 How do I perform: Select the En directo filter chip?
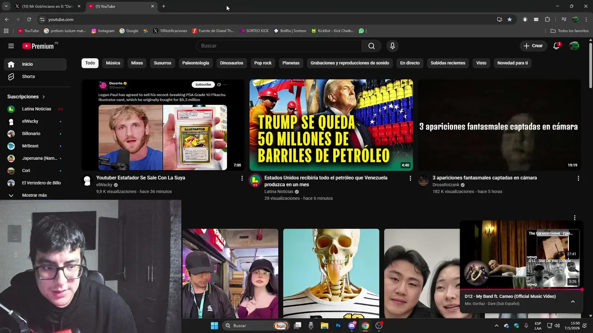point(410,63)
